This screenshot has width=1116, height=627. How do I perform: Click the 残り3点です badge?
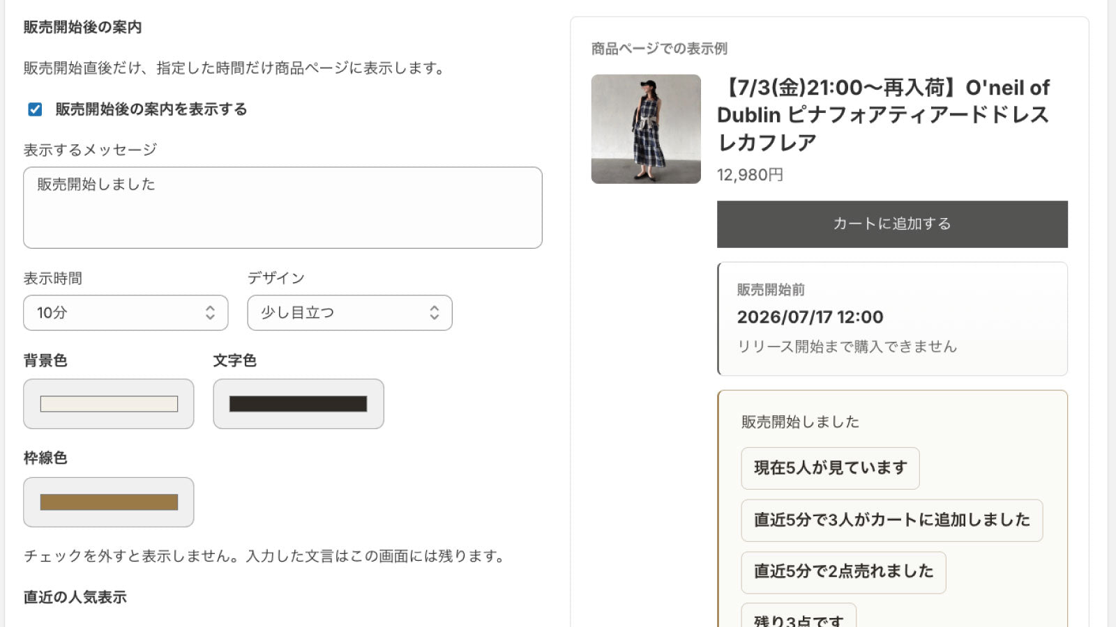[x=799, y=616]
